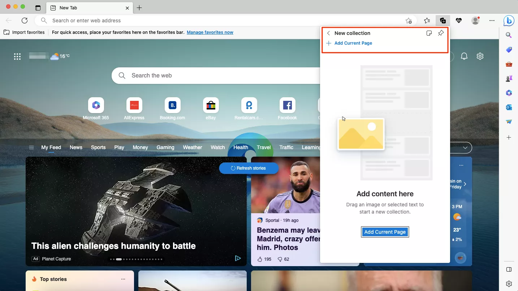Image resolution: width=518 pixels, height=291 pixels.
Task: Open the Bing Chat sidebar icon
Action: pyautogui.click(x=509, y=21)
